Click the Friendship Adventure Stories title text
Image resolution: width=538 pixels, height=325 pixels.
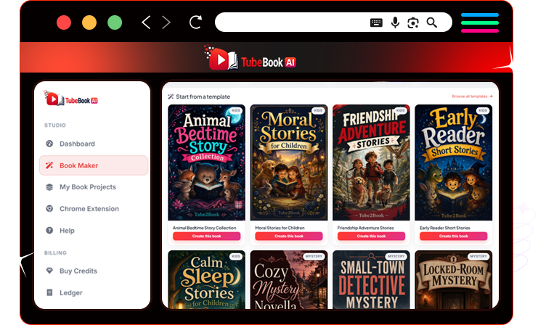coord(365,228)
